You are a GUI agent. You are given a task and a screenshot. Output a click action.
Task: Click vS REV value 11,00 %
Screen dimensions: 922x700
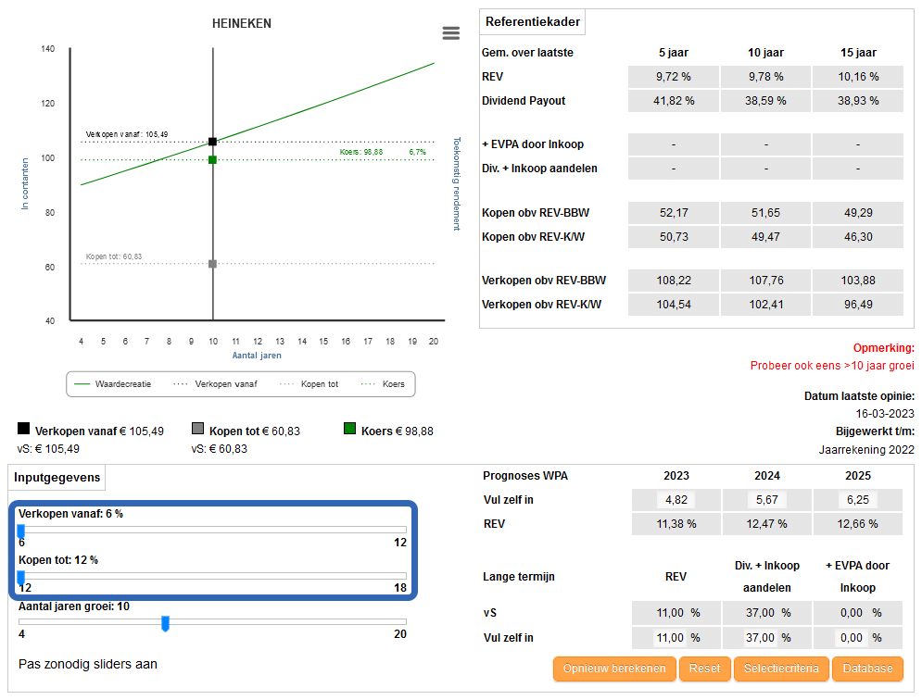pyautogui.click(x=676, y=613)
